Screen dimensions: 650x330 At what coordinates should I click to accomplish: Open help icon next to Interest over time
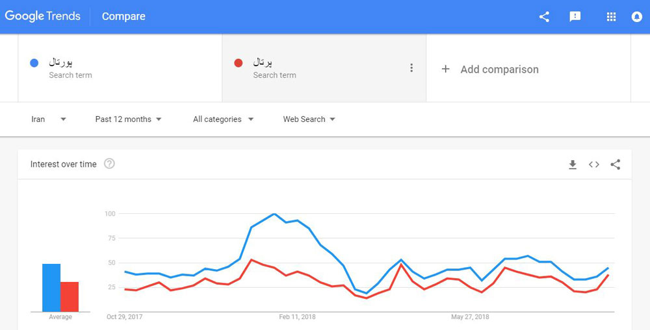(x=109, y=164)
